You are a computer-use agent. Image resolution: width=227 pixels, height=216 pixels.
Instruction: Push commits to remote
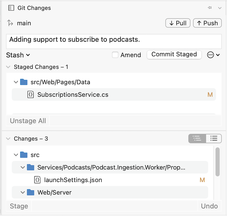coord(207,23)
